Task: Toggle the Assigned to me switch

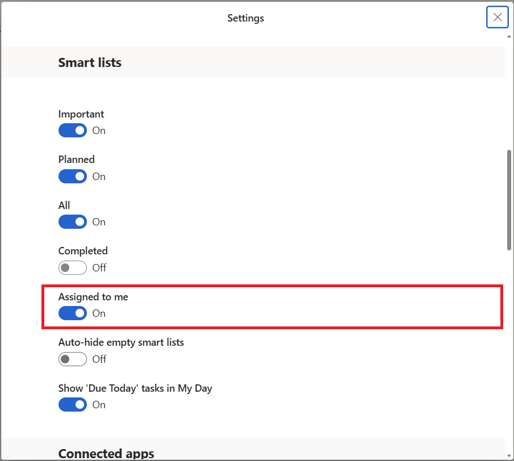Action: [73, 313]
